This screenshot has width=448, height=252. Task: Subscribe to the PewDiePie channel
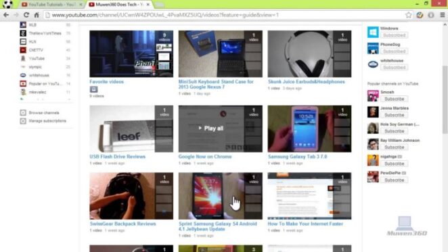coord(394,180)
